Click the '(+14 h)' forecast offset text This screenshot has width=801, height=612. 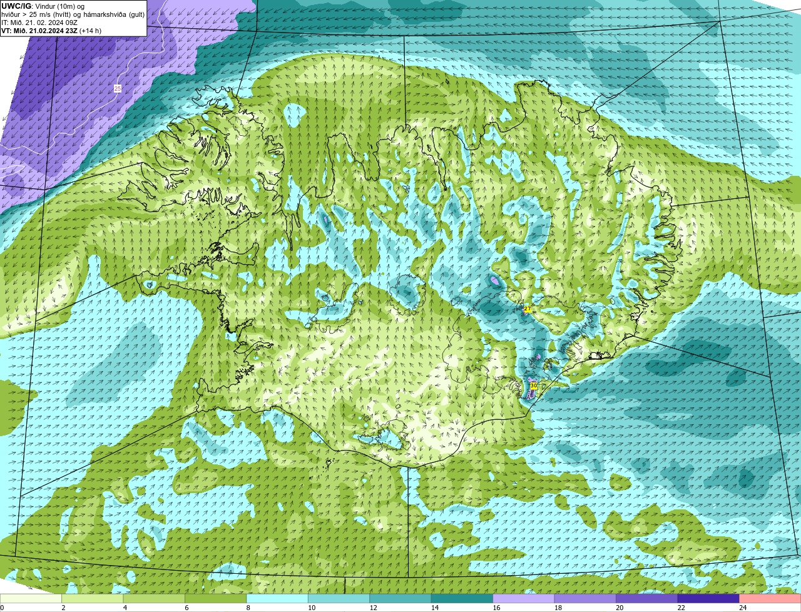pyautogui.click(x=90, y=31)
